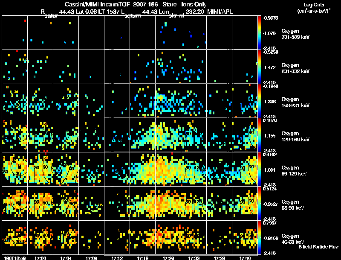The height and width of the screenshot is (260, 341).
Task: Click the Oxygen 46-68 keV color bar
Action: pyautogui.click(x=259, y=237)
